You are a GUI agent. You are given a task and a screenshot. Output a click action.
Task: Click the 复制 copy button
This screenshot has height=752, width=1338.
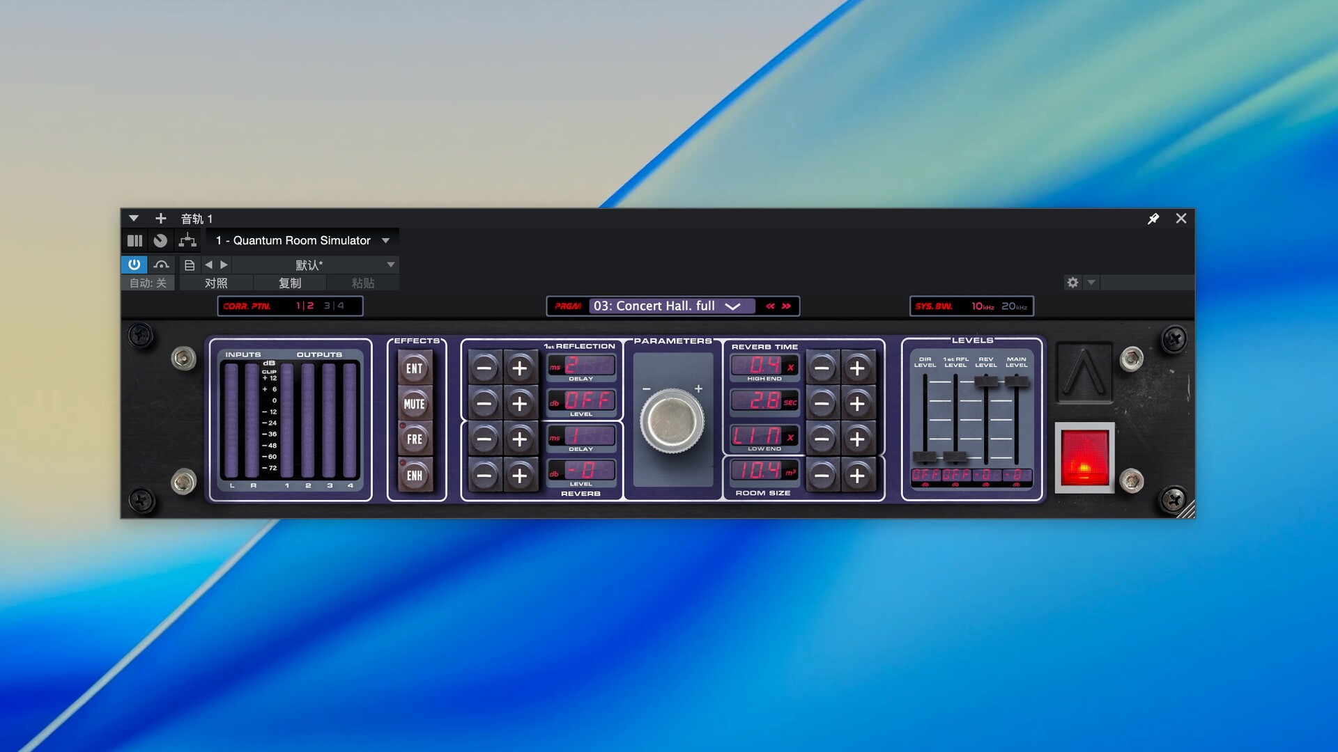tap(290, 283)
